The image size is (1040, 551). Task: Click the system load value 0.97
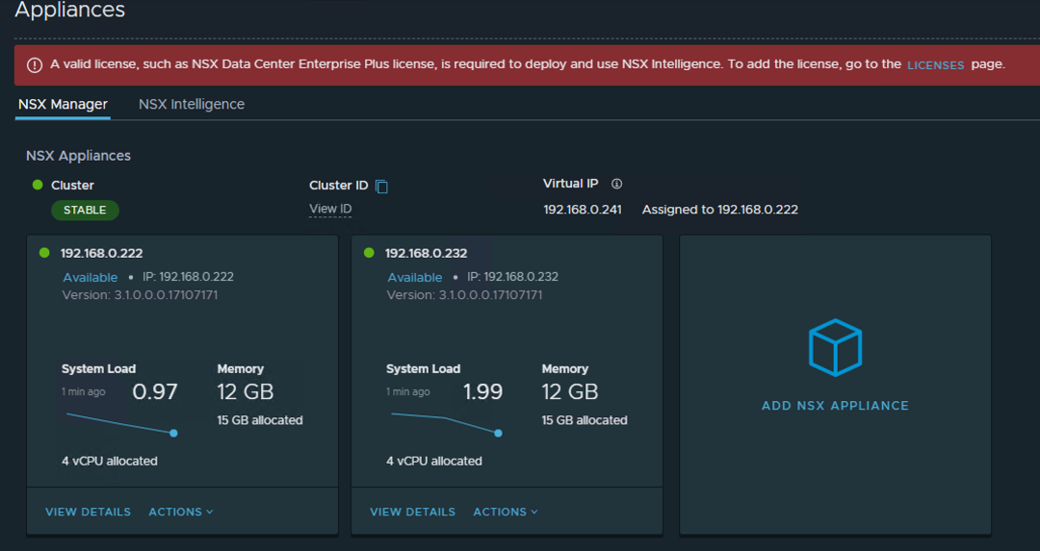click(x=154, y=391)
